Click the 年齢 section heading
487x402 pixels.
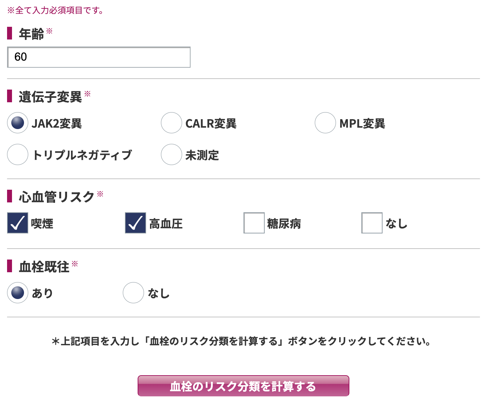pyautogui.click(x=31, y=34)
